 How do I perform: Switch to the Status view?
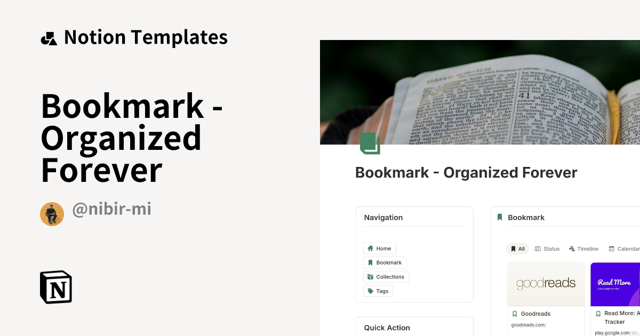tap(547, 249)
